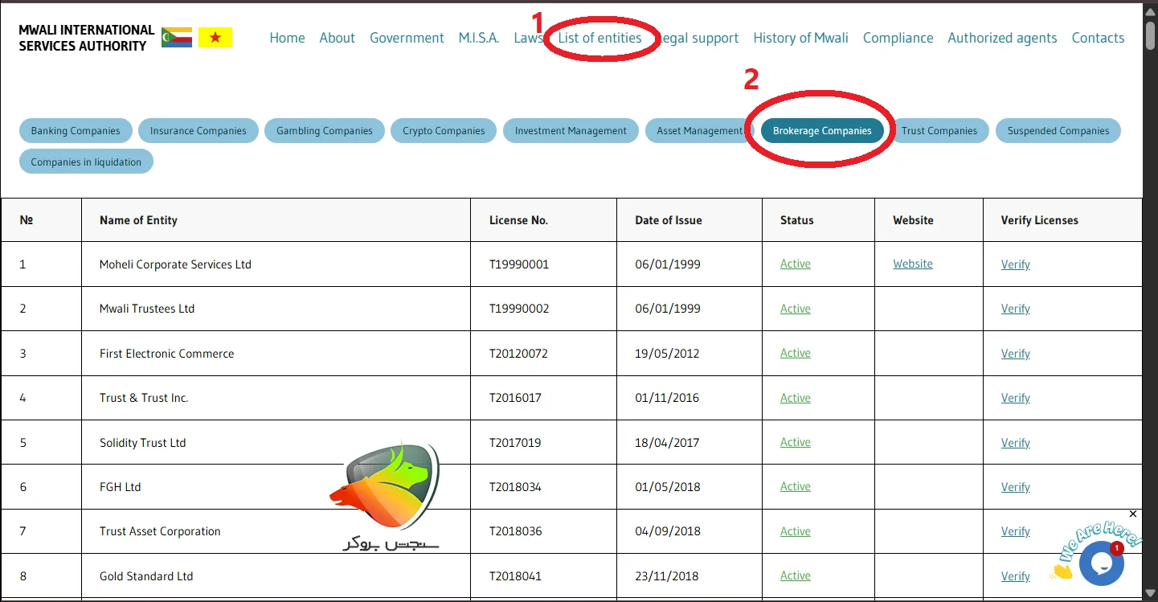Click the yellow flag with red star

(x=215, y=37)
